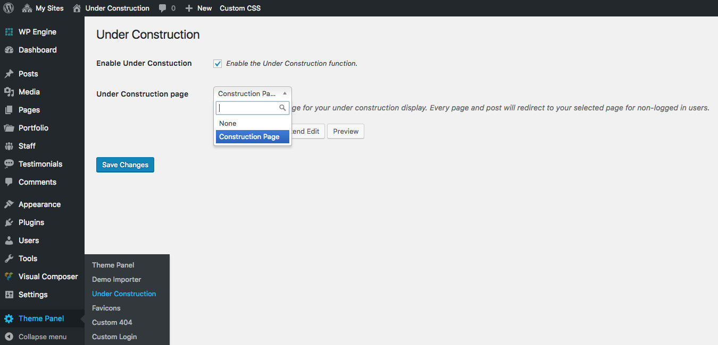Click the Plugins plug icon

point(9,222)
